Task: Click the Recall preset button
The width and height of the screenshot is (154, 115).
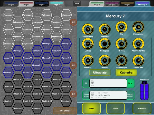Action: pyautogui.click(x=130, y=95)
